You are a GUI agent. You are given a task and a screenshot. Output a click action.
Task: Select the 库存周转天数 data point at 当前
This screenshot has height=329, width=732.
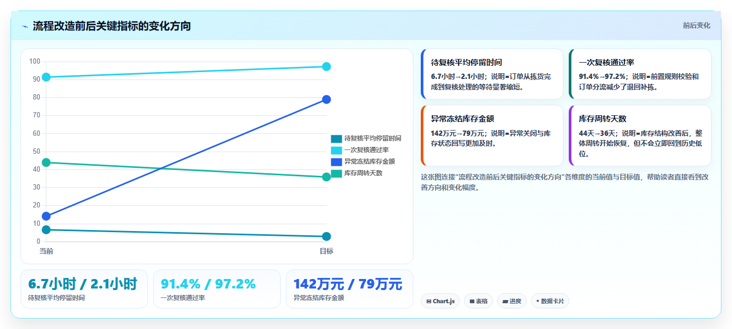coord(46,162)
